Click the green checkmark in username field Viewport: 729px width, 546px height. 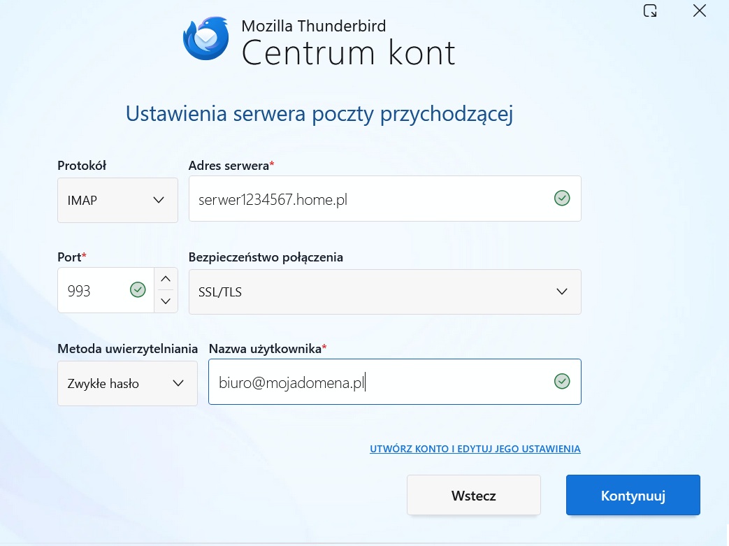562,382
